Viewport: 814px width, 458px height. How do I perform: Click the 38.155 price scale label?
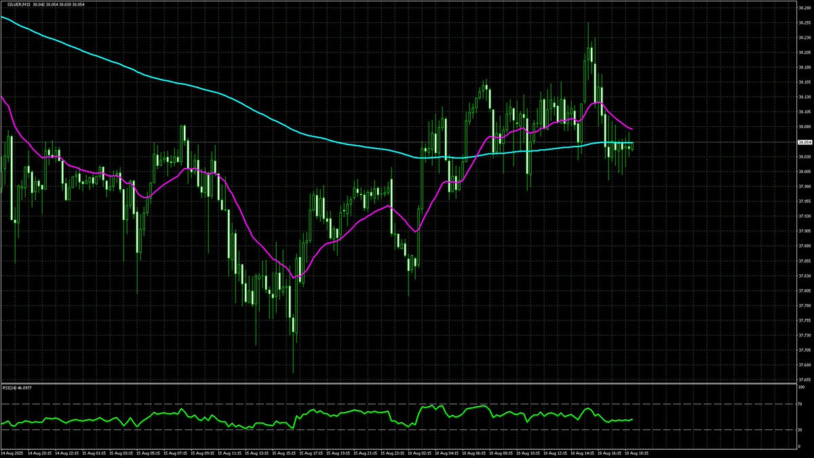click(x=805, y=82)
